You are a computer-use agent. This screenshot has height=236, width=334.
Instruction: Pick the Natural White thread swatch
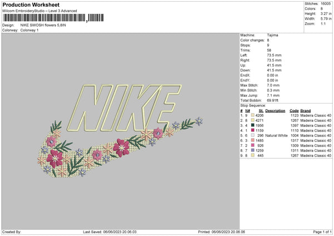click(x=252, y=135)
